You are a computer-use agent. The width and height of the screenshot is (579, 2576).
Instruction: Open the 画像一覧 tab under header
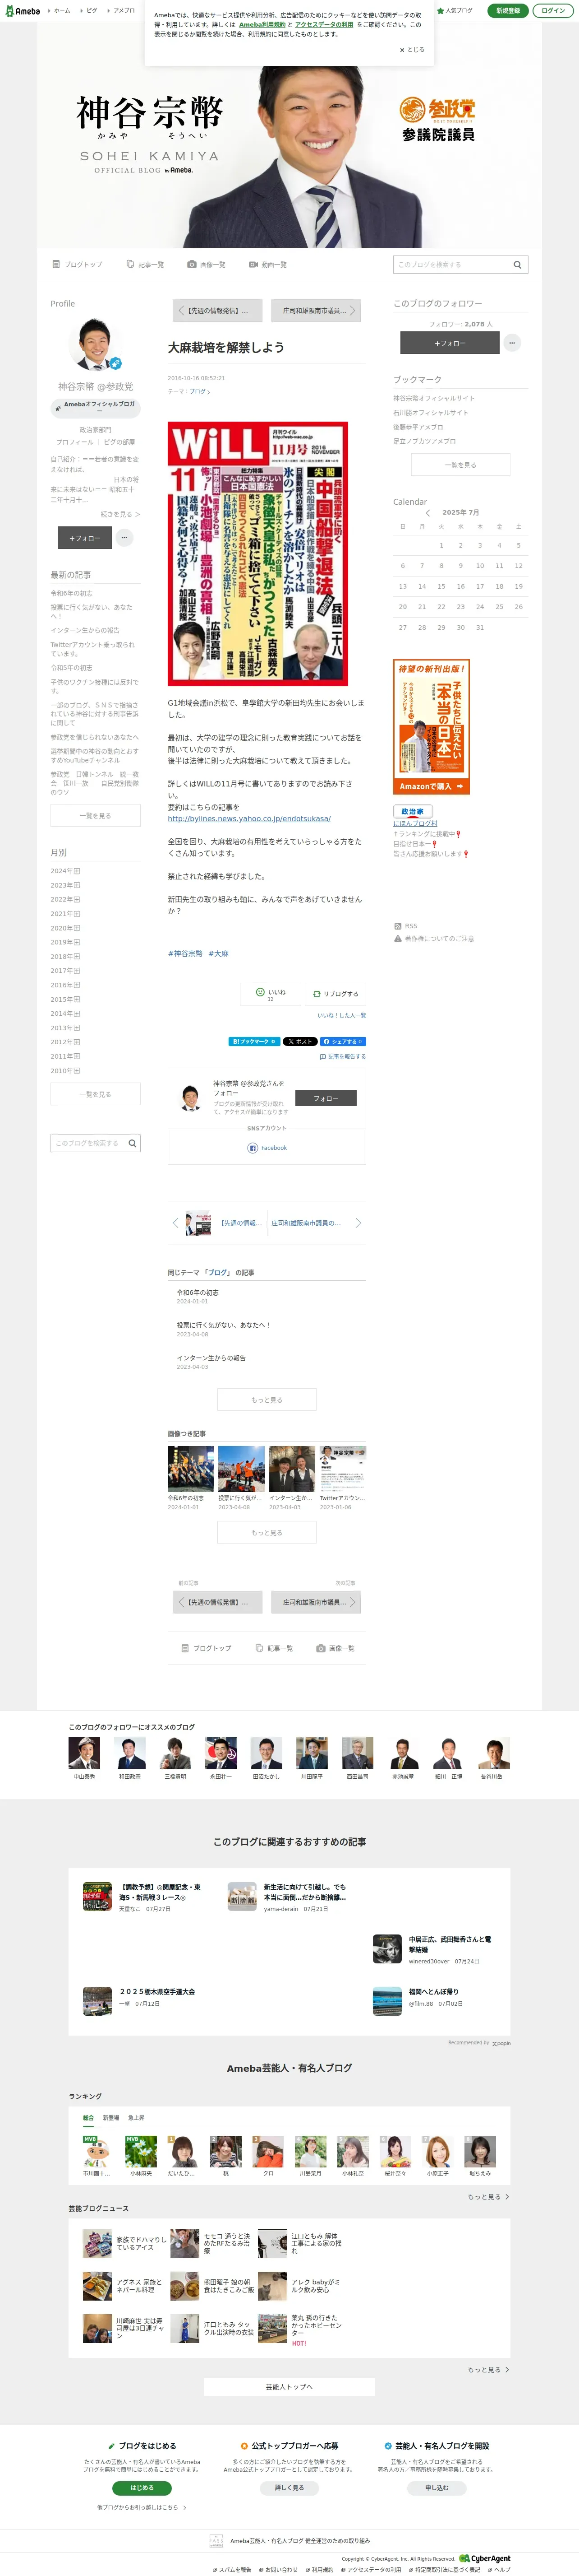pyautogui.click(x=207, y=265)
